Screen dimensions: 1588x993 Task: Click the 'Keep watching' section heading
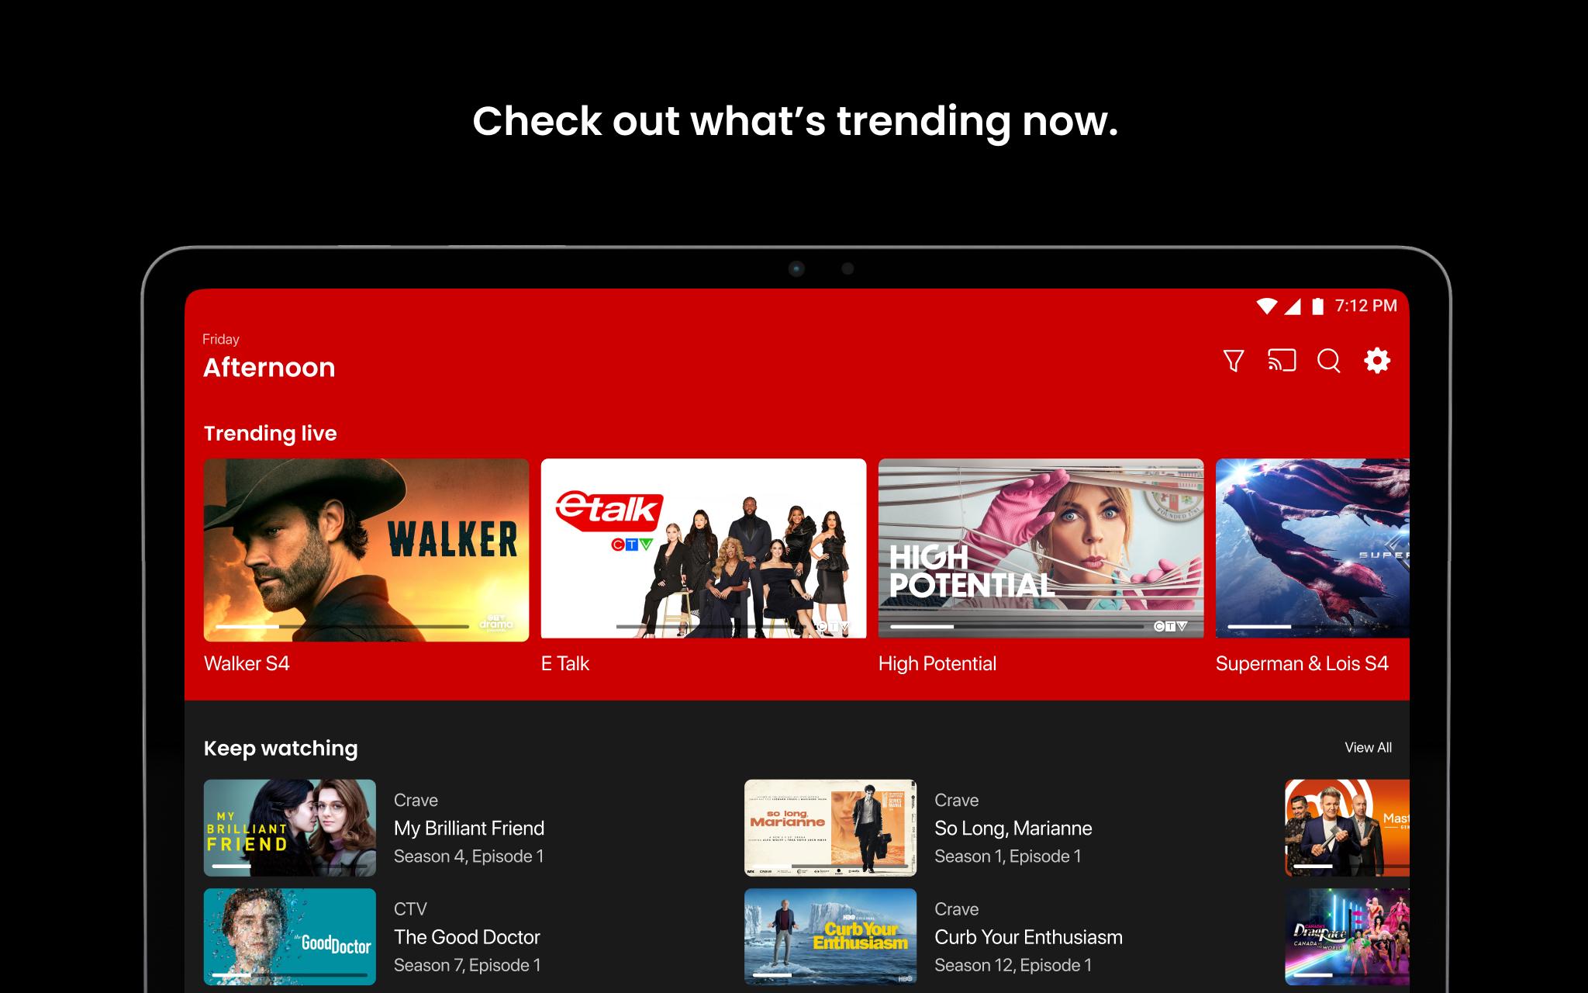point(281,749)
